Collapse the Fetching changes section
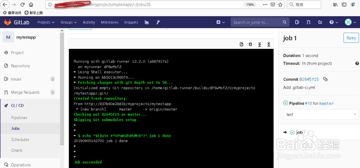 (x=75, y=83)
